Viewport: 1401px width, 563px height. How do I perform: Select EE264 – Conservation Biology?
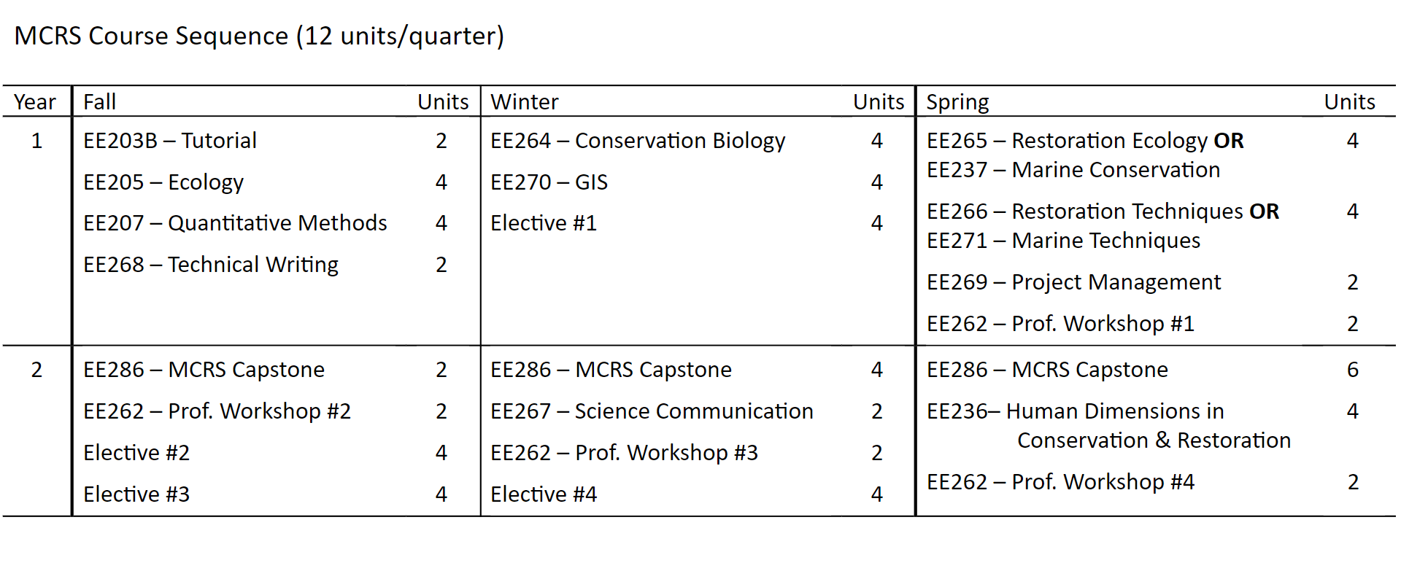tap(638, 141)
